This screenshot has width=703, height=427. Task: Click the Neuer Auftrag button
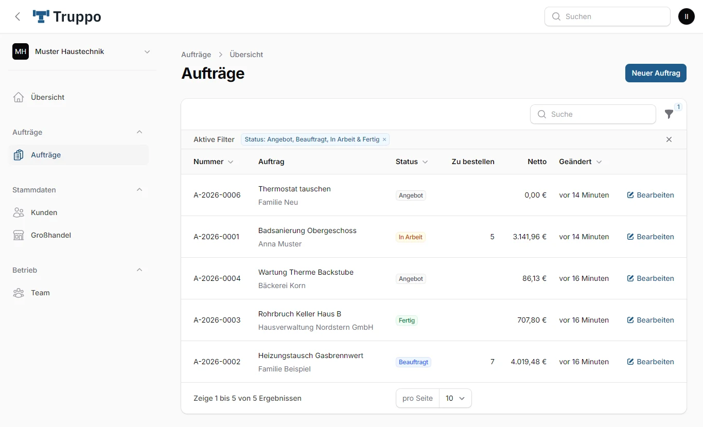tap(656, 73)
